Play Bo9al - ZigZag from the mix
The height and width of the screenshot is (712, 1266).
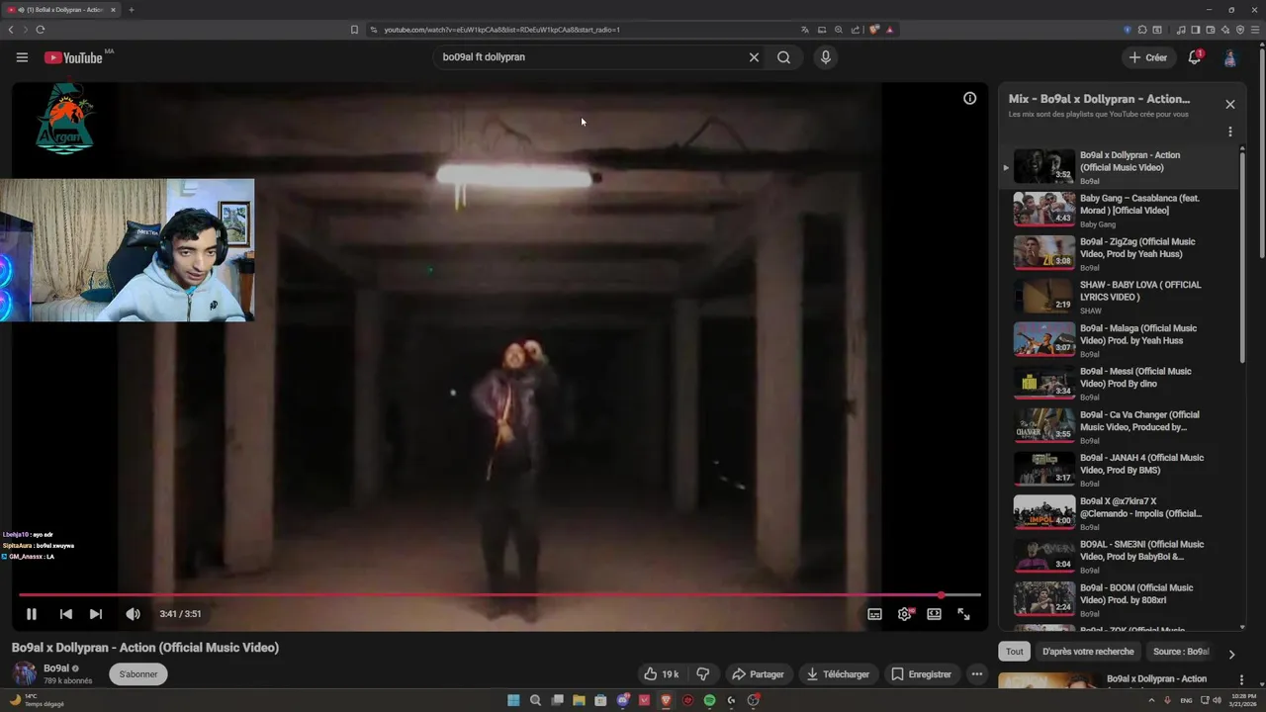(x=1121, y=253)
